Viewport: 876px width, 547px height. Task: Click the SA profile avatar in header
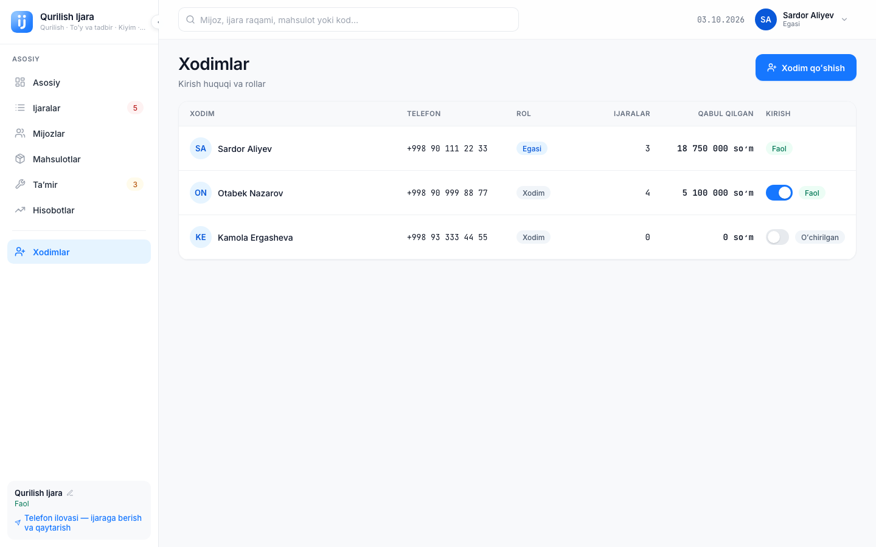[766, 19]
